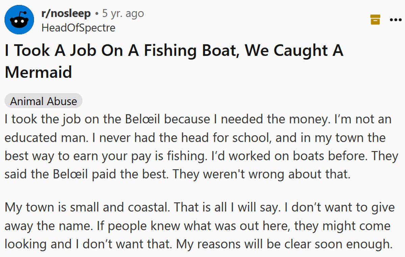405x257 pixels.
Task: Click the '5 yr. ago' timestamp
Action: [x=123, y=13]
